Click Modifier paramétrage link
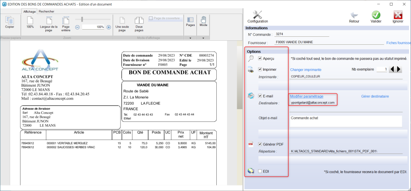This screenshot has height=191, width=411. coord(306,96)
